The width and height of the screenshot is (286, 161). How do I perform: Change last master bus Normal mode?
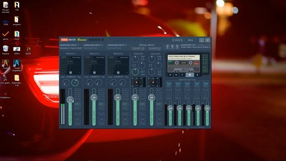coord(206,84)
